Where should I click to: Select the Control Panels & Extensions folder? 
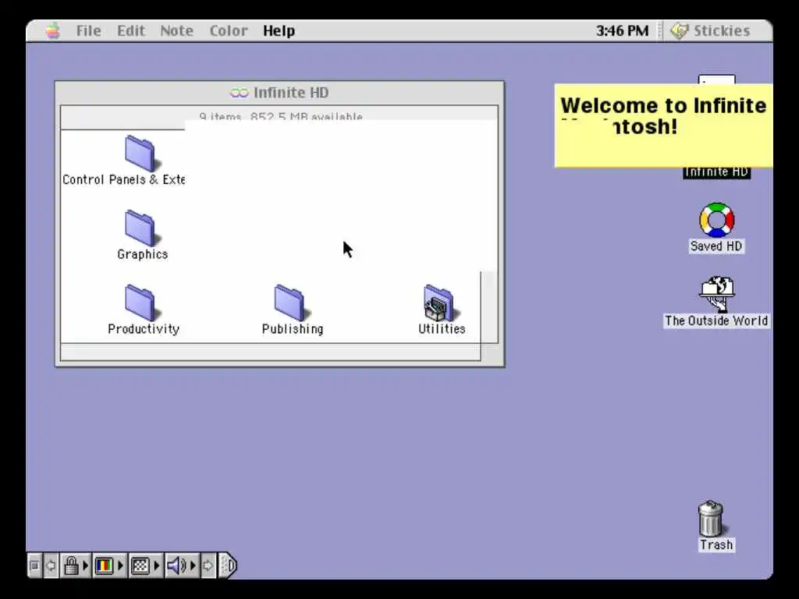140,154
